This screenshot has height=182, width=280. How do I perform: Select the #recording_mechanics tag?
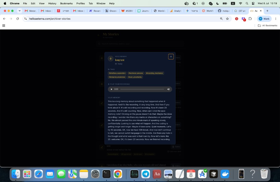point(154,73)
